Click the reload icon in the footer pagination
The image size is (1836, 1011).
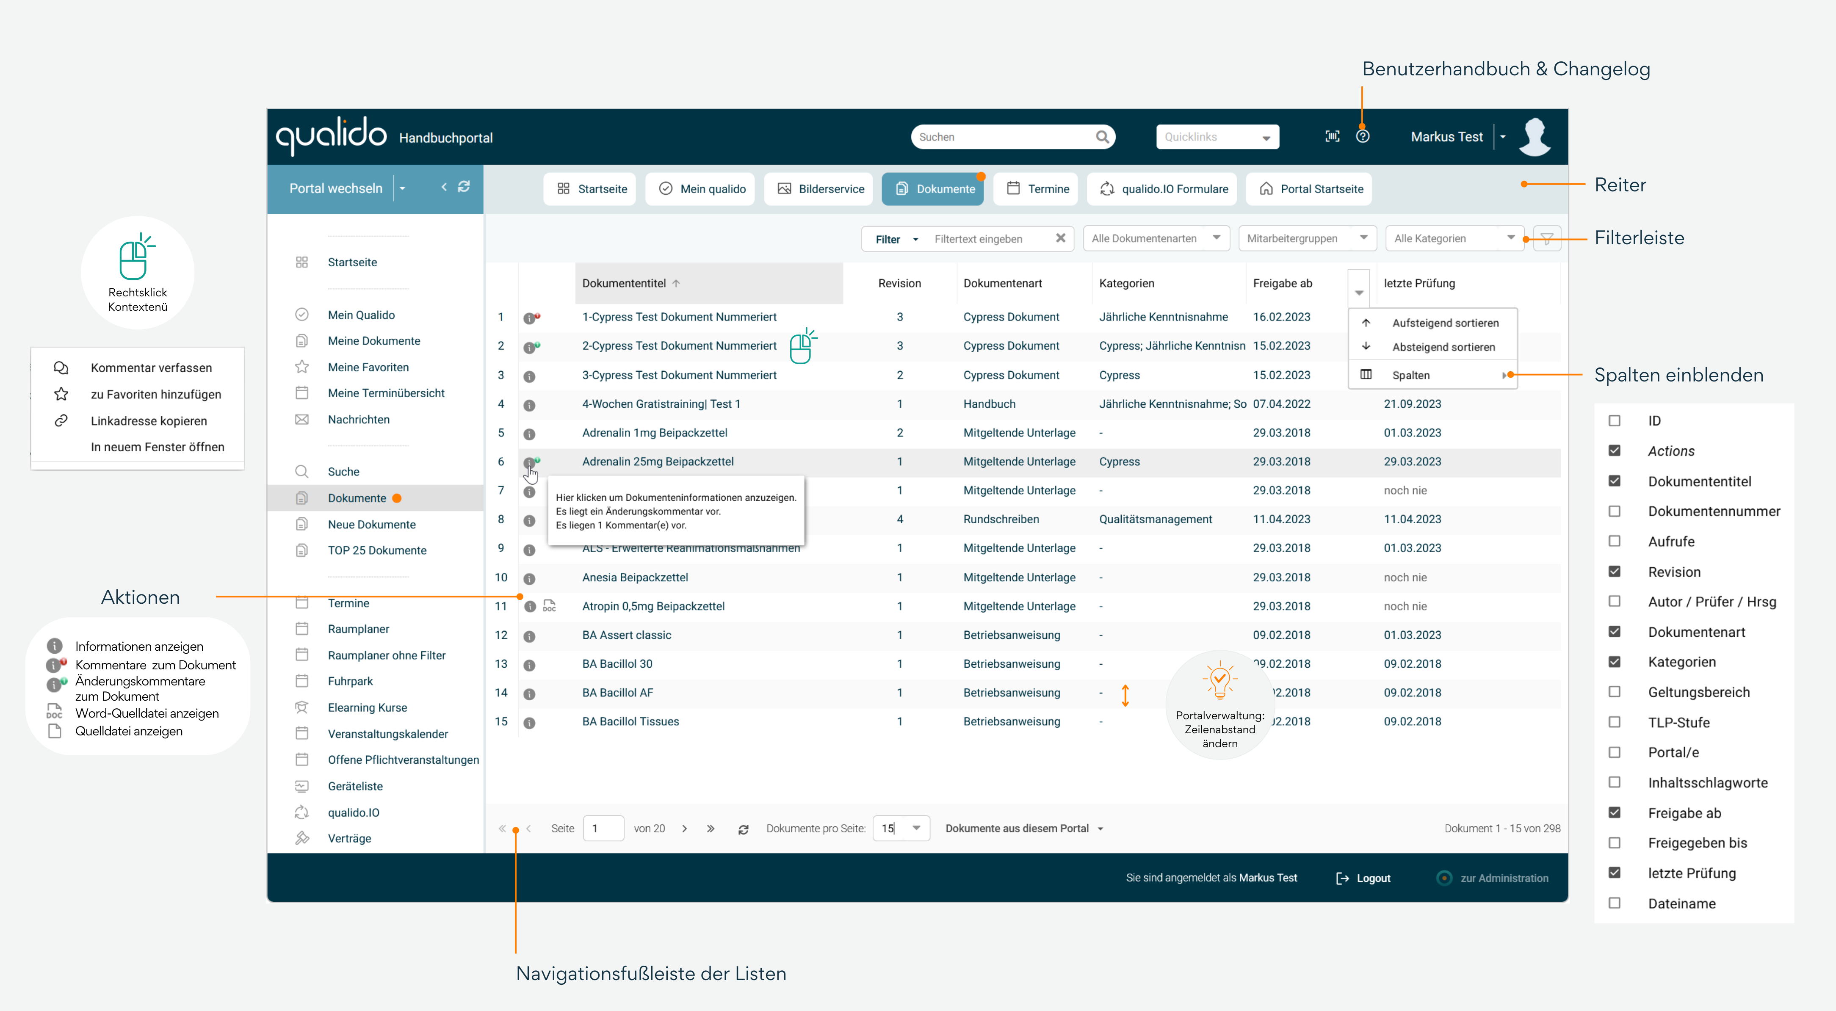coord(743,829)
